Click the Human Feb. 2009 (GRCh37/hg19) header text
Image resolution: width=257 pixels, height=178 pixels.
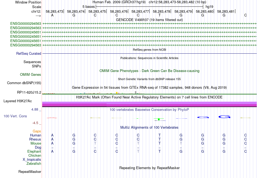point(119,2)
